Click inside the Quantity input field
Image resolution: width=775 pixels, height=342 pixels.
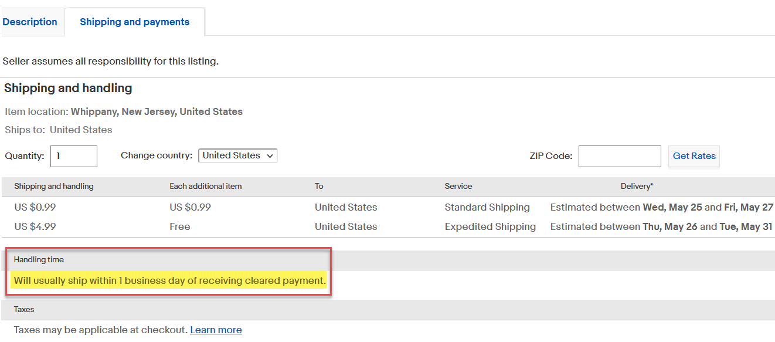73,156
